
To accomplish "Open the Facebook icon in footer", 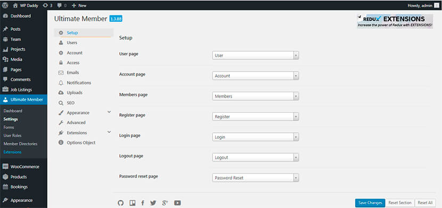I will pyautogui.click(x=143, y=203).
